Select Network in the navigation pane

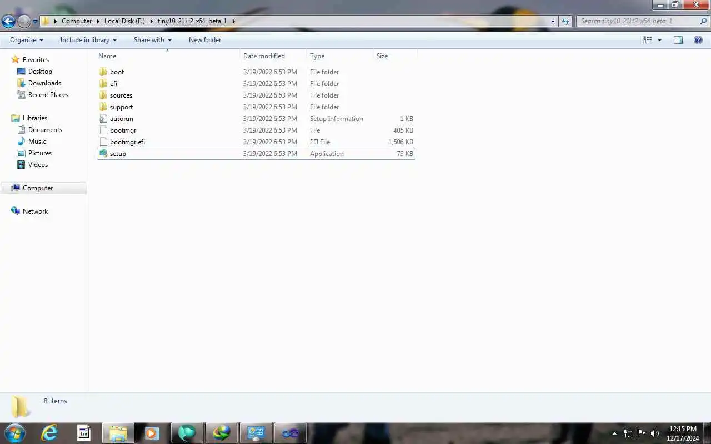(x=35, y=211)
